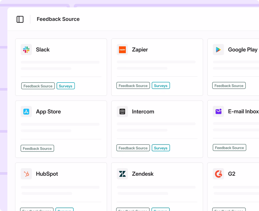Select Feedback Source tag on Intercom card
The width and height of the screenshot is (259, 211).
tap(133, 148)
